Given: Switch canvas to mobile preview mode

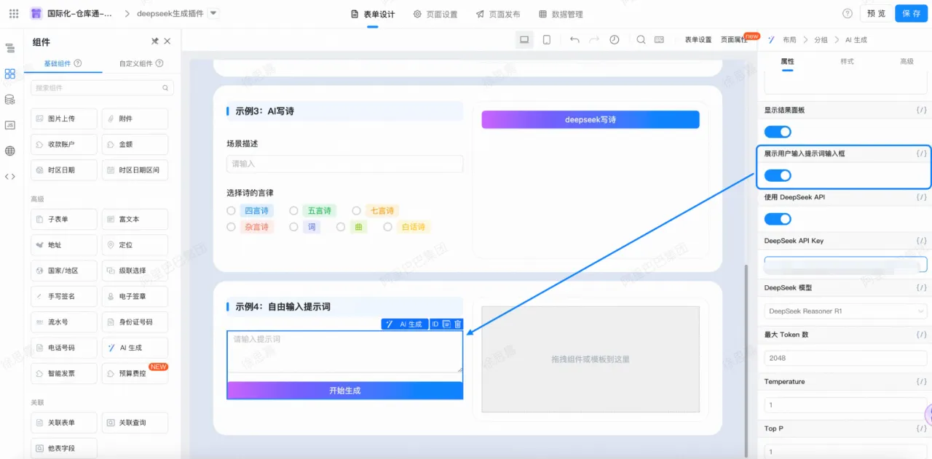Looking at the screenshot, I should (x=547, y=40).
